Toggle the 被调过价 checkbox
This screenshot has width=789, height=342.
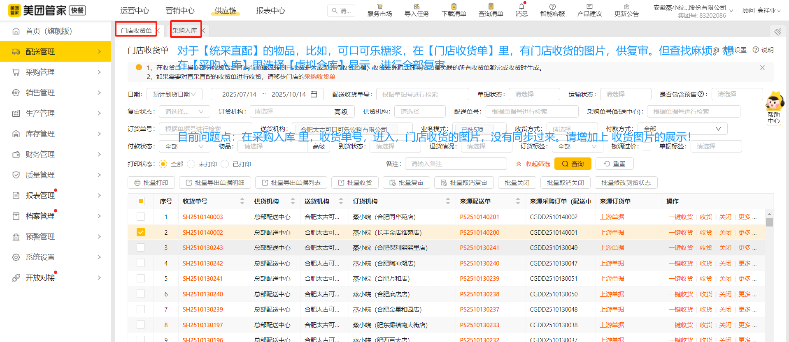click(x=647, y=146)
